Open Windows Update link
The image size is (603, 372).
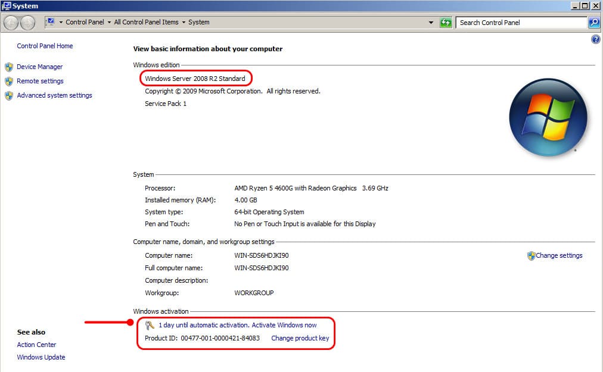[x=41, y=357]
